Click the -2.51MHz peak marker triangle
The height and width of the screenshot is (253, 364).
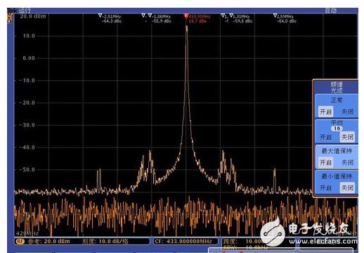click(100, 15)
